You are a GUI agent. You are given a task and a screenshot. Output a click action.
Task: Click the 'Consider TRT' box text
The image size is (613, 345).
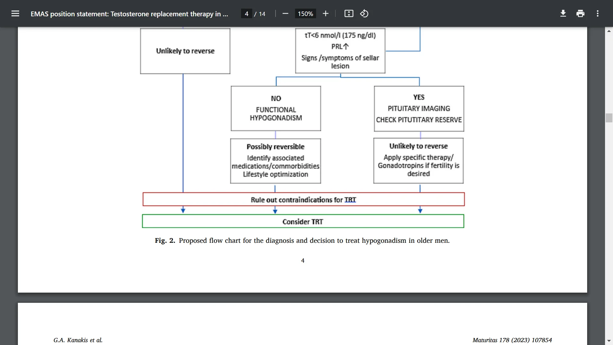pyautogui.click(x=303, y=222)
